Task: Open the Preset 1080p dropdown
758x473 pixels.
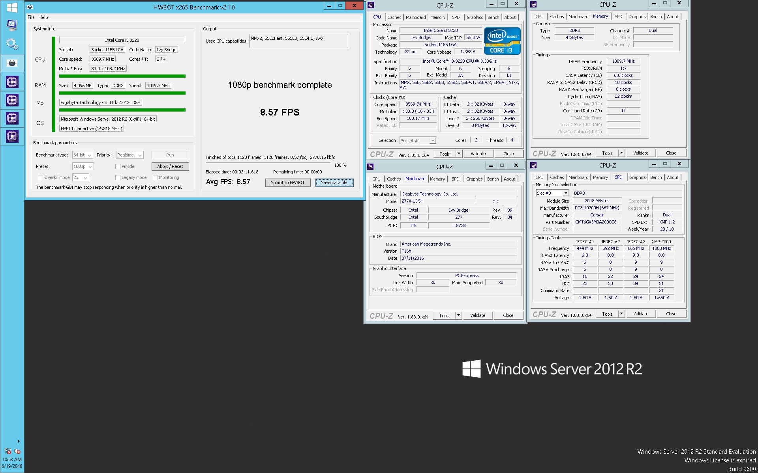Action: coord(83,166)
